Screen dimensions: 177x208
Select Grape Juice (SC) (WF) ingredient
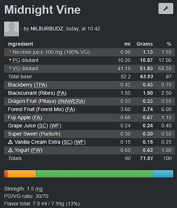click(x=35, y=126)
